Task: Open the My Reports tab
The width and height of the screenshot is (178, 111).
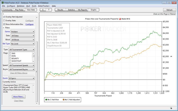Action: click(83, 10)
